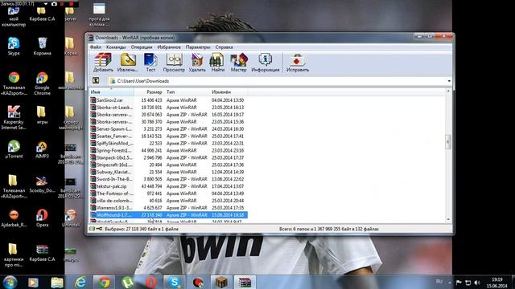The width and height of the screenshot is (515, 289).
Task: Select the игры desktop folder
Action: (x=42, y=115)
